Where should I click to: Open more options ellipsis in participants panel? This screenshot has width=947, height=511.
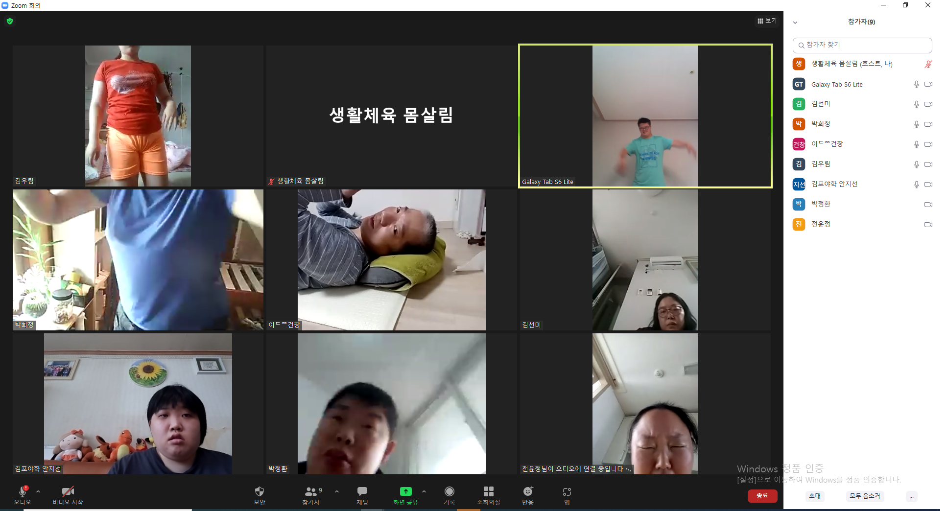(911, 496)
